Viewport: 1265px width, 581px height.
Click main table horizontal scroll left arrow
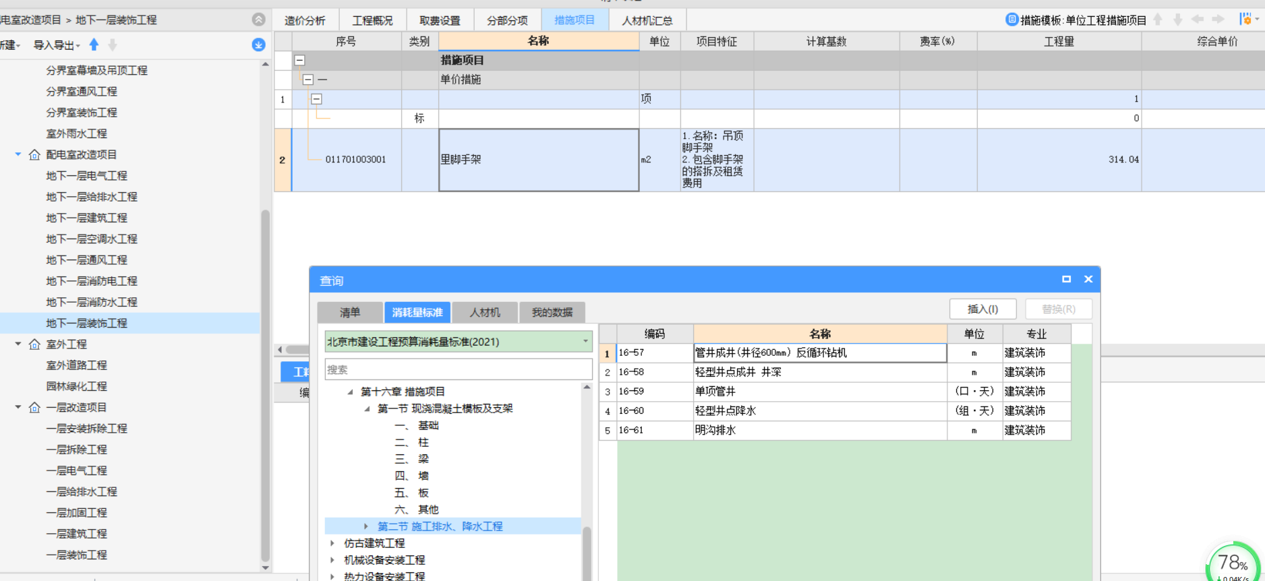click(280, 350)
